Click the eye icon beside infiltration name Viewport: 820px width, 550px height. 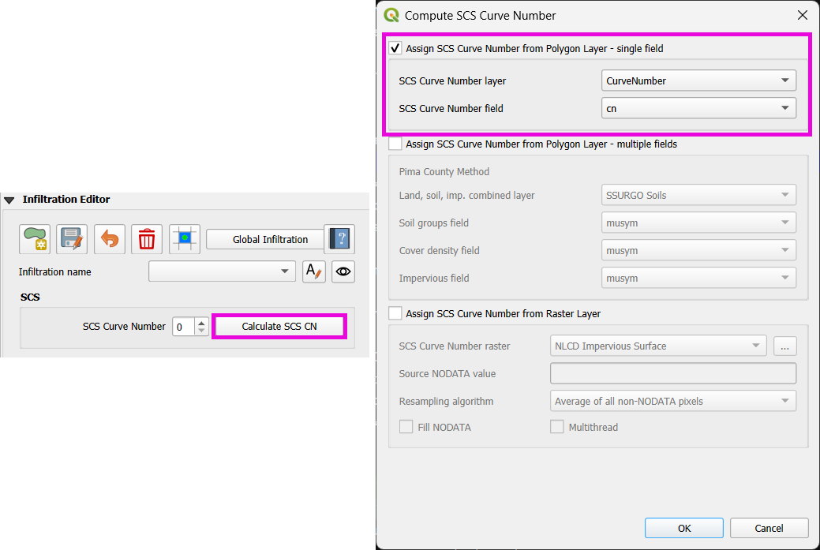tap(343, 271)
